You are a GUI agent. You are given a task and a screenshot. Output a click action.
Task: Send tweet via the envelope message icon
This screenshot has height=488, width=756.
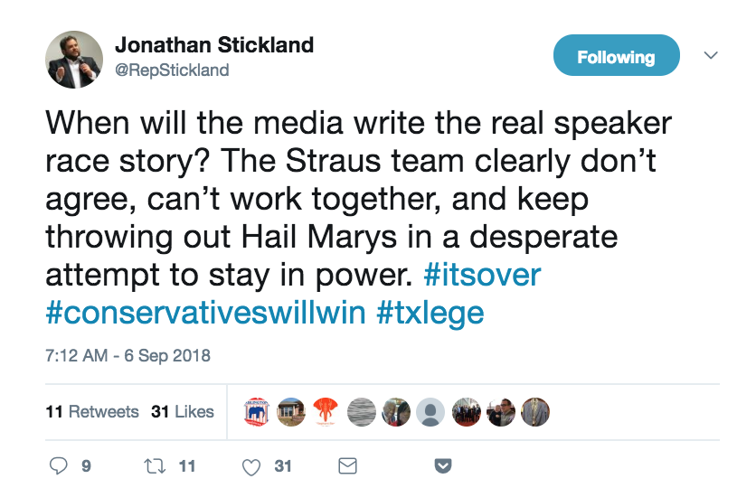(346, 466)
